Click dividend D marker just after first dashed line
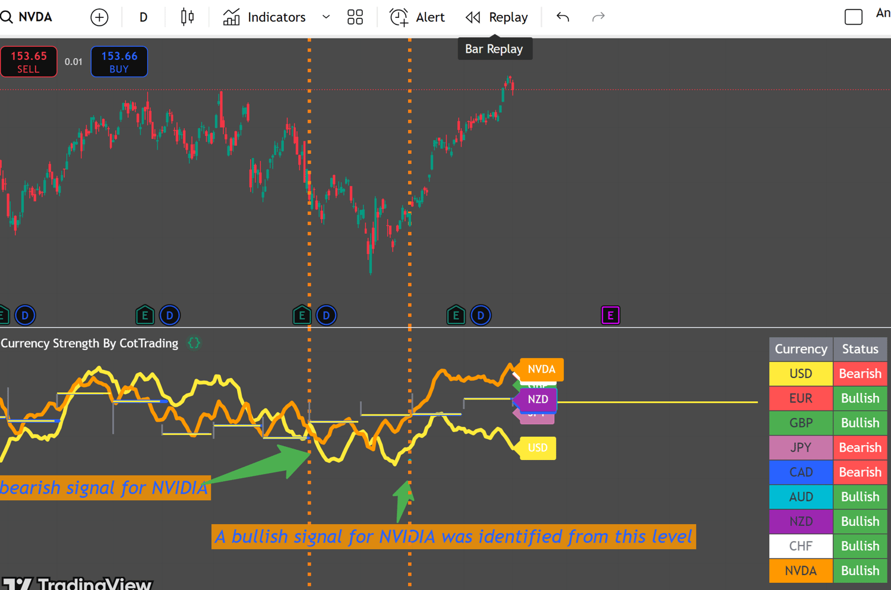Screen dimensions: 891x590 [326, 315]
